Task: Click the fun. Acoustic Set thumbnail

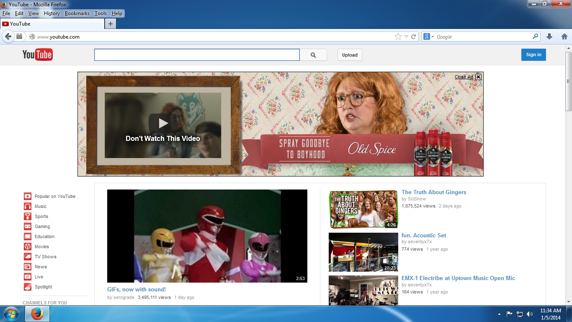Action: point(363,252)
